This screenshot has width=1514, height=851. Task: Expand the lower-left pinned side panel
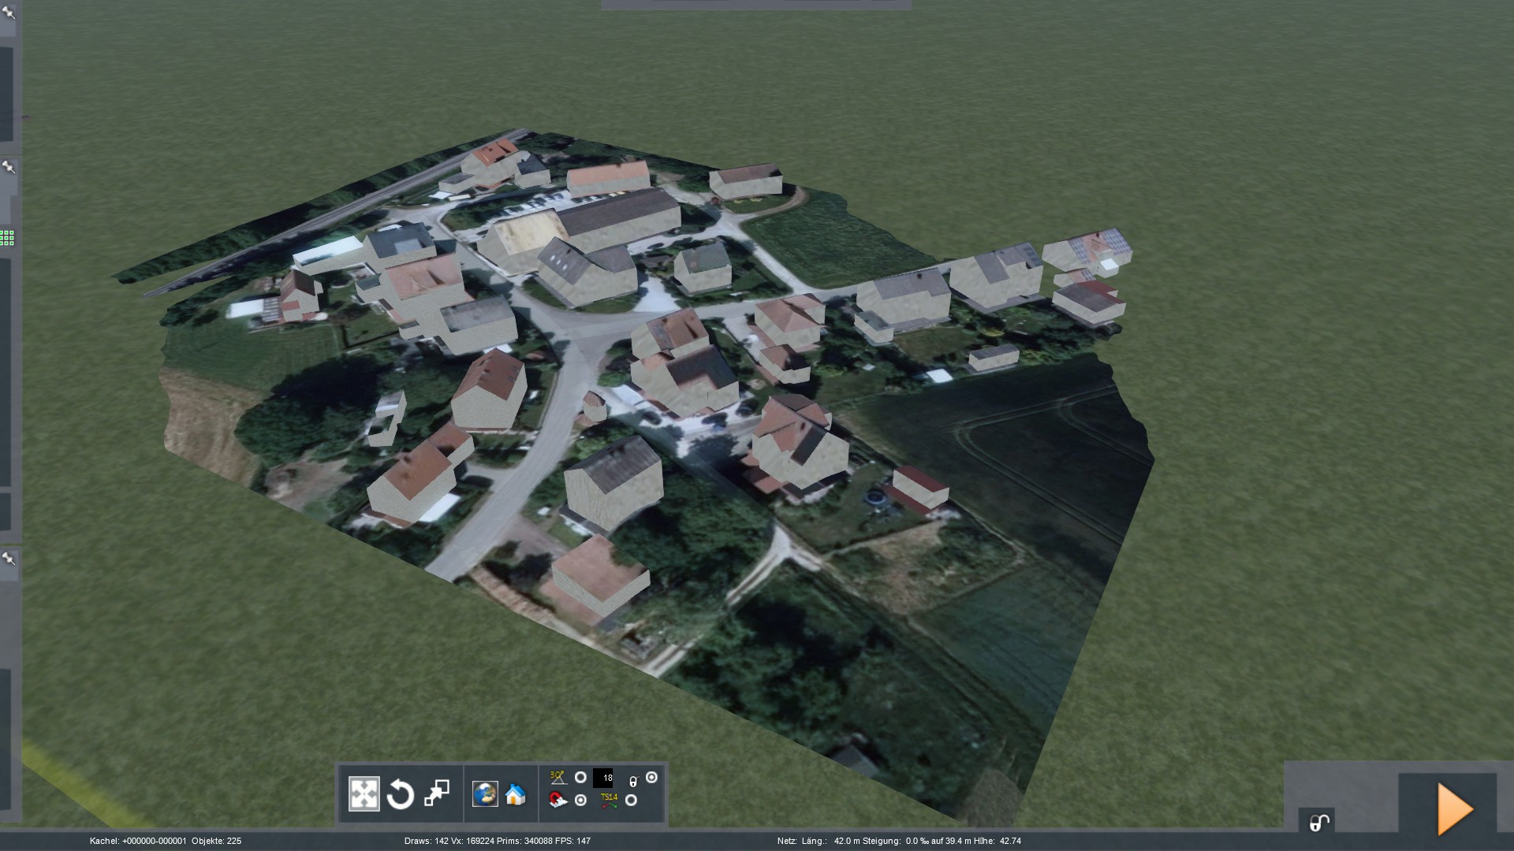click(9, 559)
